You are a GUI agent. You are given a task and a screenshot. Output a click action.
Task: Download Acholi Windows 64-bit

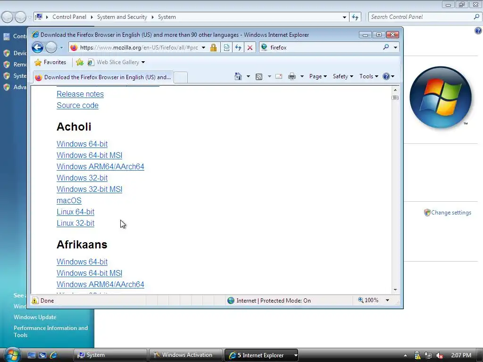(x=82, y=144)
